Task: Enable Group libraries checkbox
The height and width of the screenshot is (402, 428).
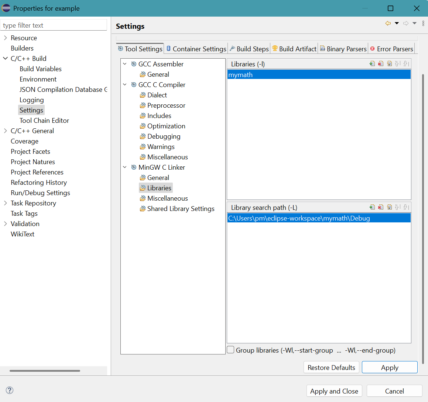Action: [231, 350]
